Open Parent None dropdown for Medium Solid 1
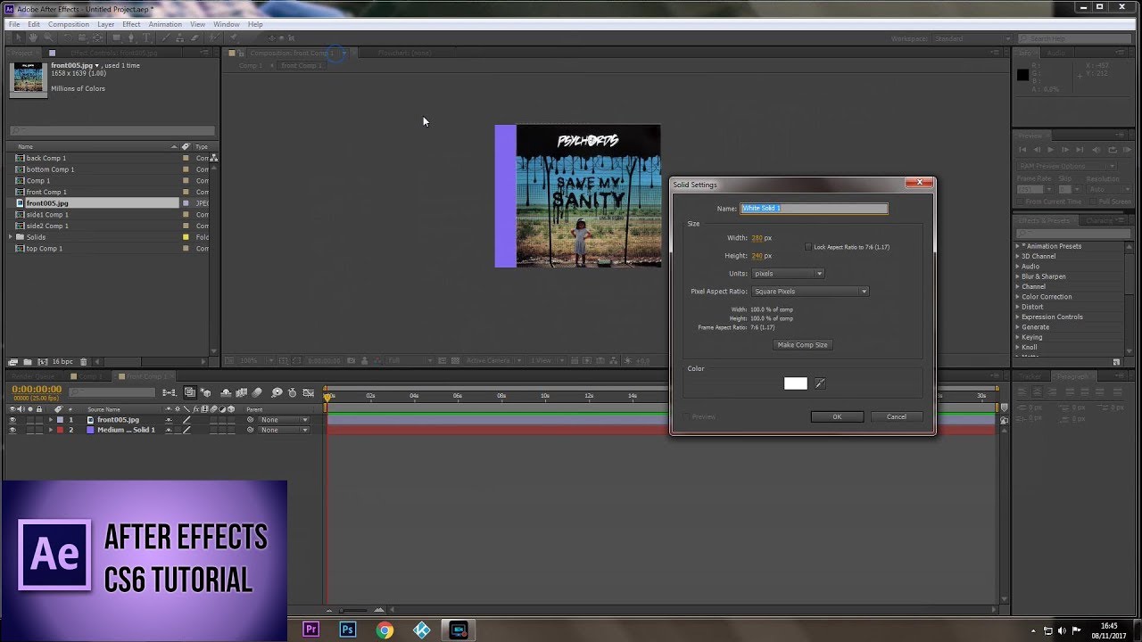The height and width of the screenshot is (642, 1142). point(284,430)
